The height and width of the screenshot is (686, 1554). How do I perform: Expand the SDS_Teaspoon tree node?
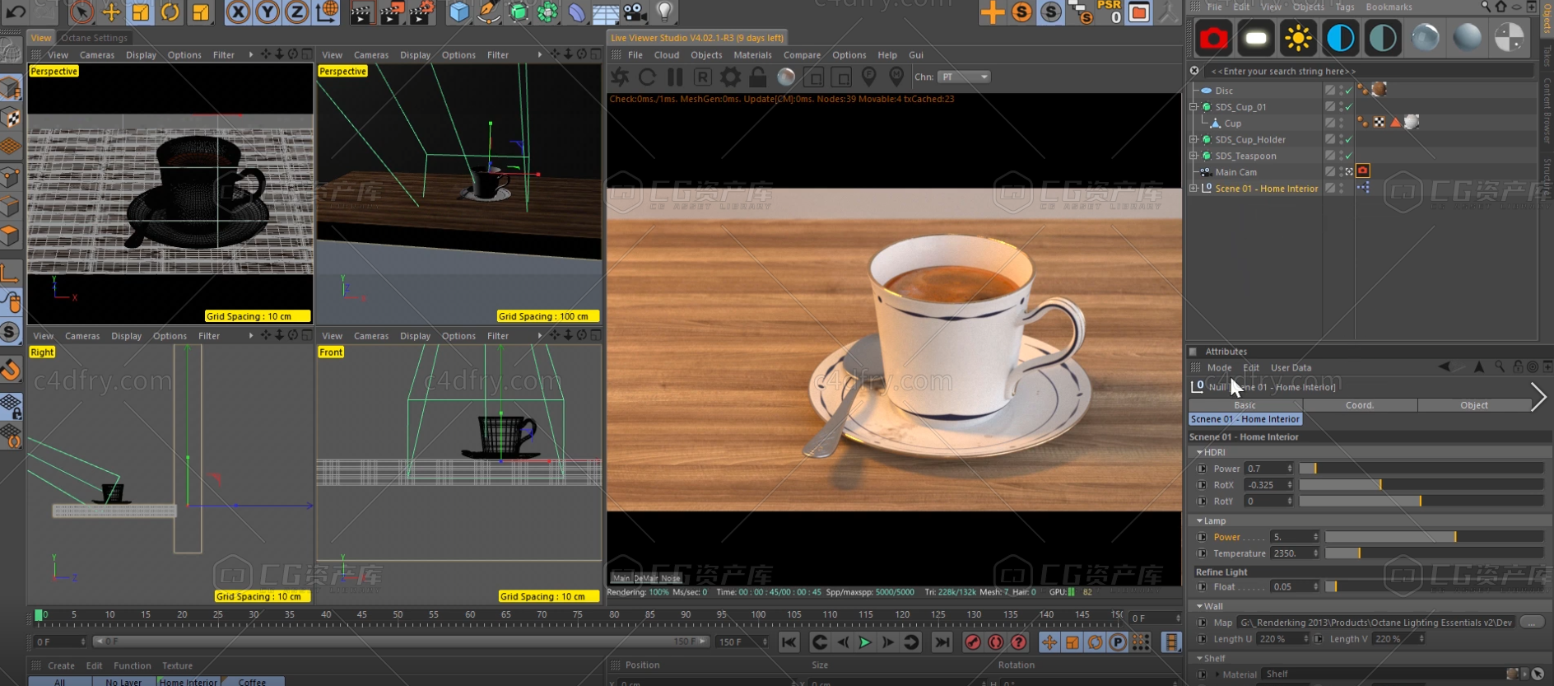tap(1193, 156)
